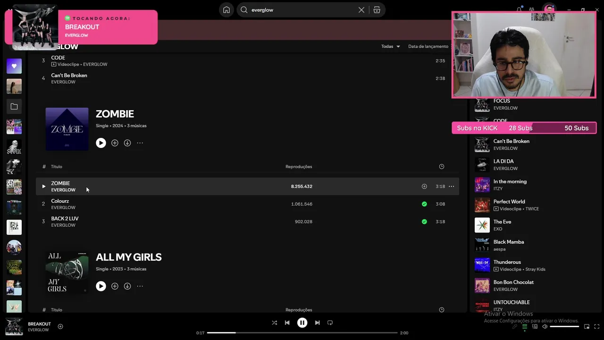Mute the volume with the speaker icon
The width and height of the screenshot is (604, 340).
coord(545,326)
